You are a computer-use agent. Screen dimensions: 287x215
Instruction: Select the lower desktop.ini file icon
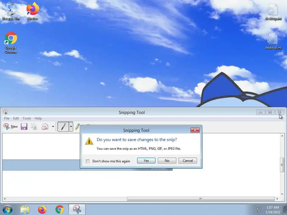[273, 41]
